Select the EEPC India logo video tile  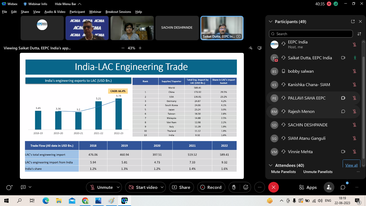click(x=42, y=28)
